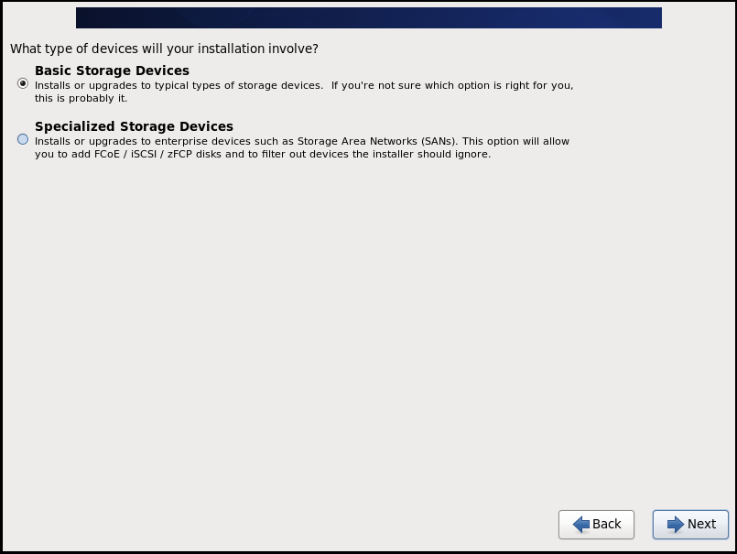Viewport: 737px width, 554px height.
Task: Click the Basic Storage Devices bold heading
Action: click(112, 71)
